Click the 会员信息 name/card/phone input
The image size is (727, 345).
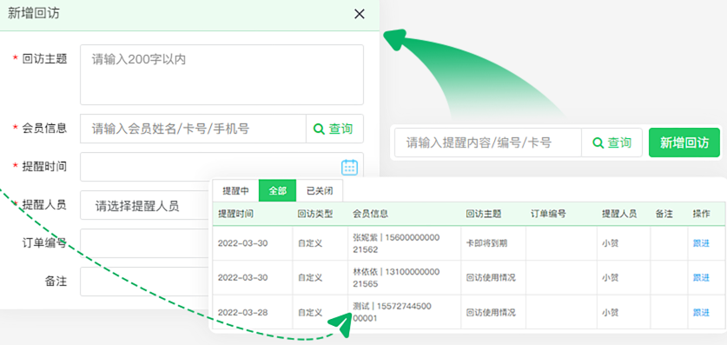point(193,129)
